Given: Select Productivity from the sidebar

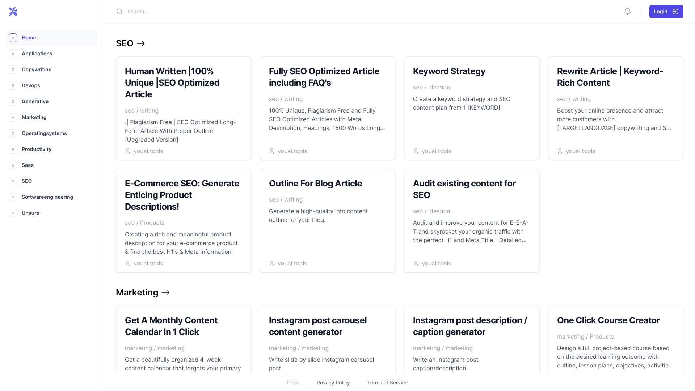Looking at the screenshot, I should tap(37, 149).
